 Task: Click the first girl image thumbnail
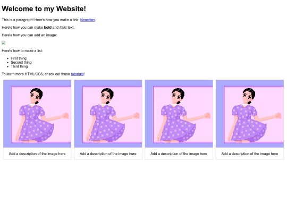(37, 114)
